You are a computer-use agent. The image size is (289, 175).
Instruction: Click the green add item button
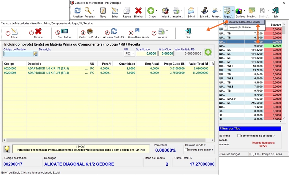coord(208,52)
